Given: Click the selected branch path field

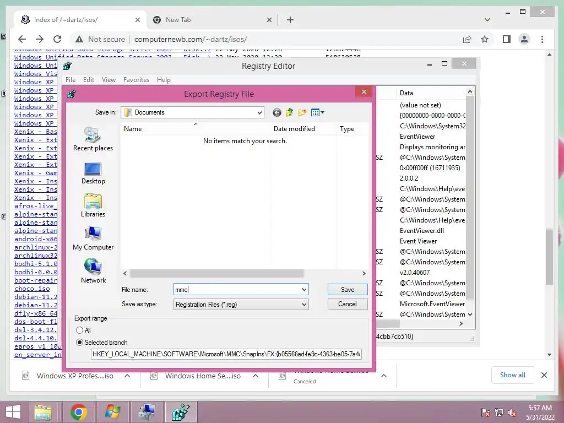Looking at the screenshot, I should [x=226, y=354].
